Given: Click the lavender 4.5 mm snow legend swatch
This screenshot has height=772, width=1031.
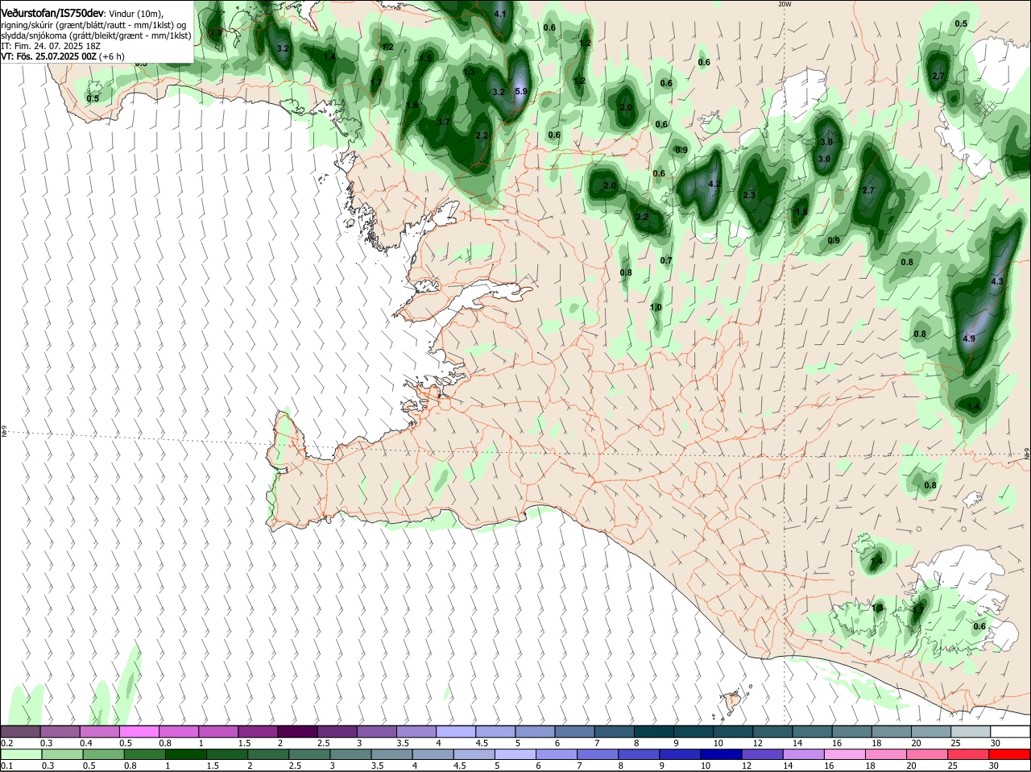Looking at the screenshot, I should (x=495, y=732).
